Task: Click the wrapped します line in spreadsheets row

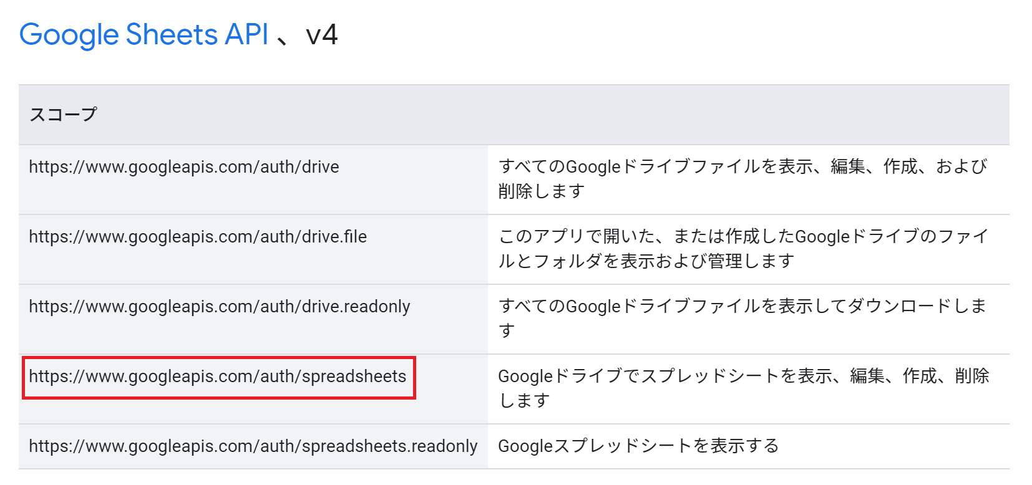Action: (x=524, y=400)
